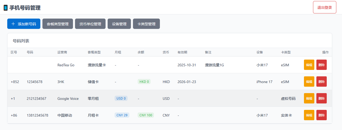This screenshot has height=130, width=342.
Task: Edit the Google Voice entry
Action: (x=309, y=99)
